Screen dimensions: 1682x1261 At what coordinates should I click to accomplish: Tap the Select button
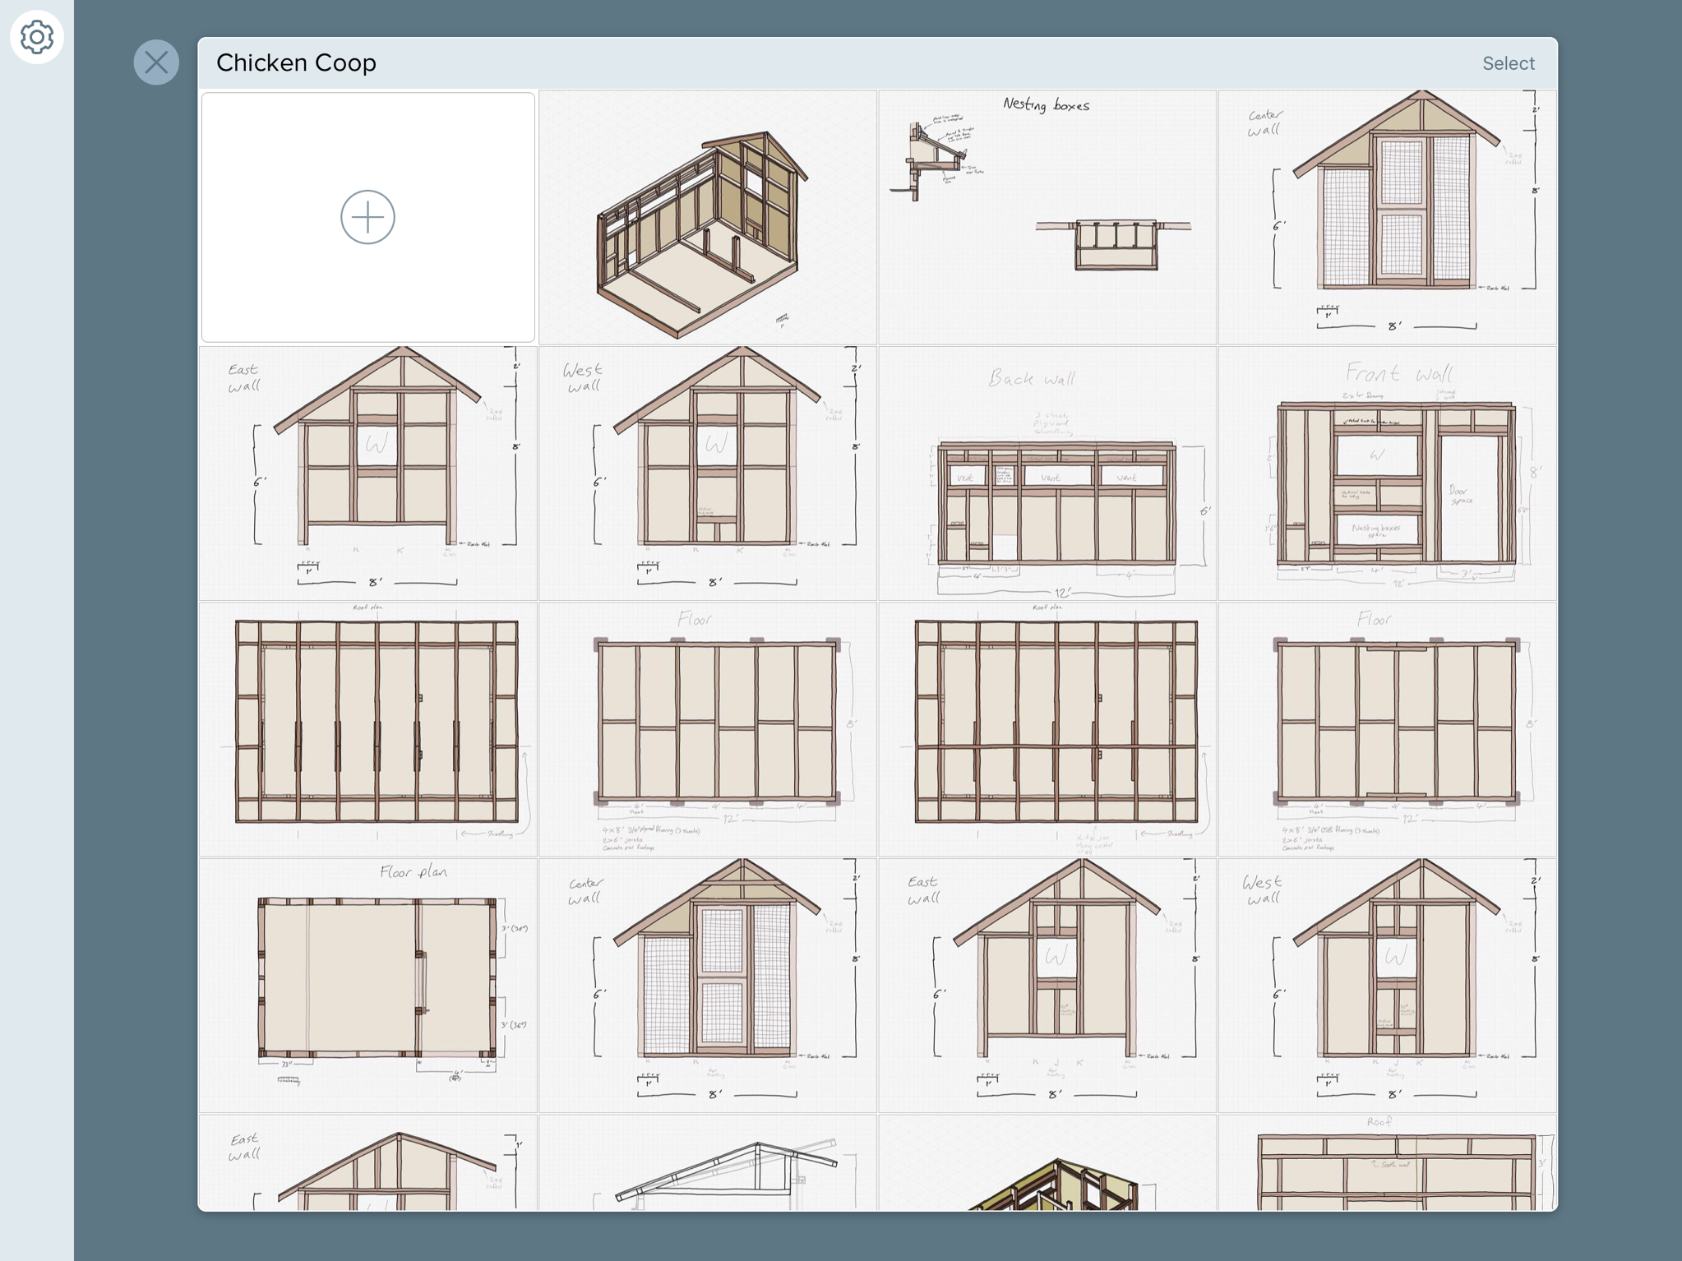point(1508,63)
